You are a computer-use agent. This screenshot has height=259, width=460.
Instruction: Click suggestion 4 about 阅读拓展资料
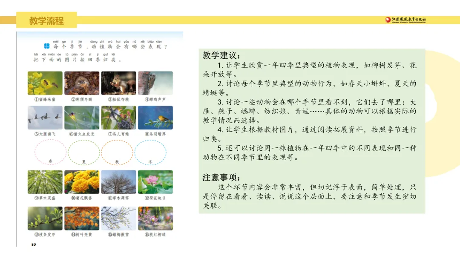pyautogui.click(x=310, y=134)
